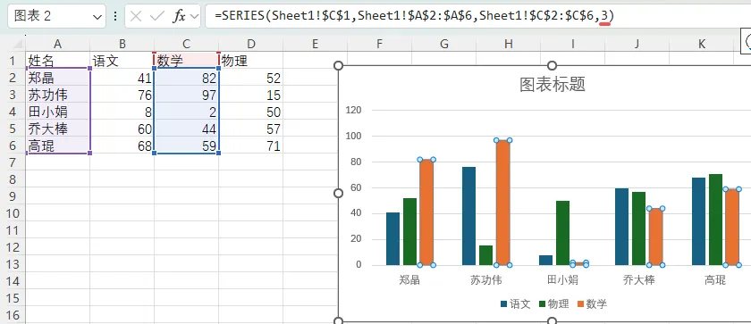The height and width of the screenshot is (324, 751).
Task: Click chart left-middle resize handle
Action: 338,193
